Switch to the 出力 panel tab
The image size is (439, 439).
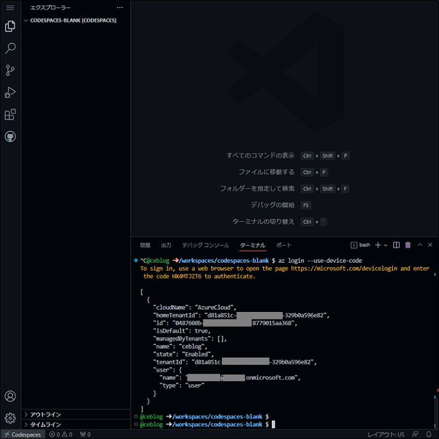tap(166, 245)
